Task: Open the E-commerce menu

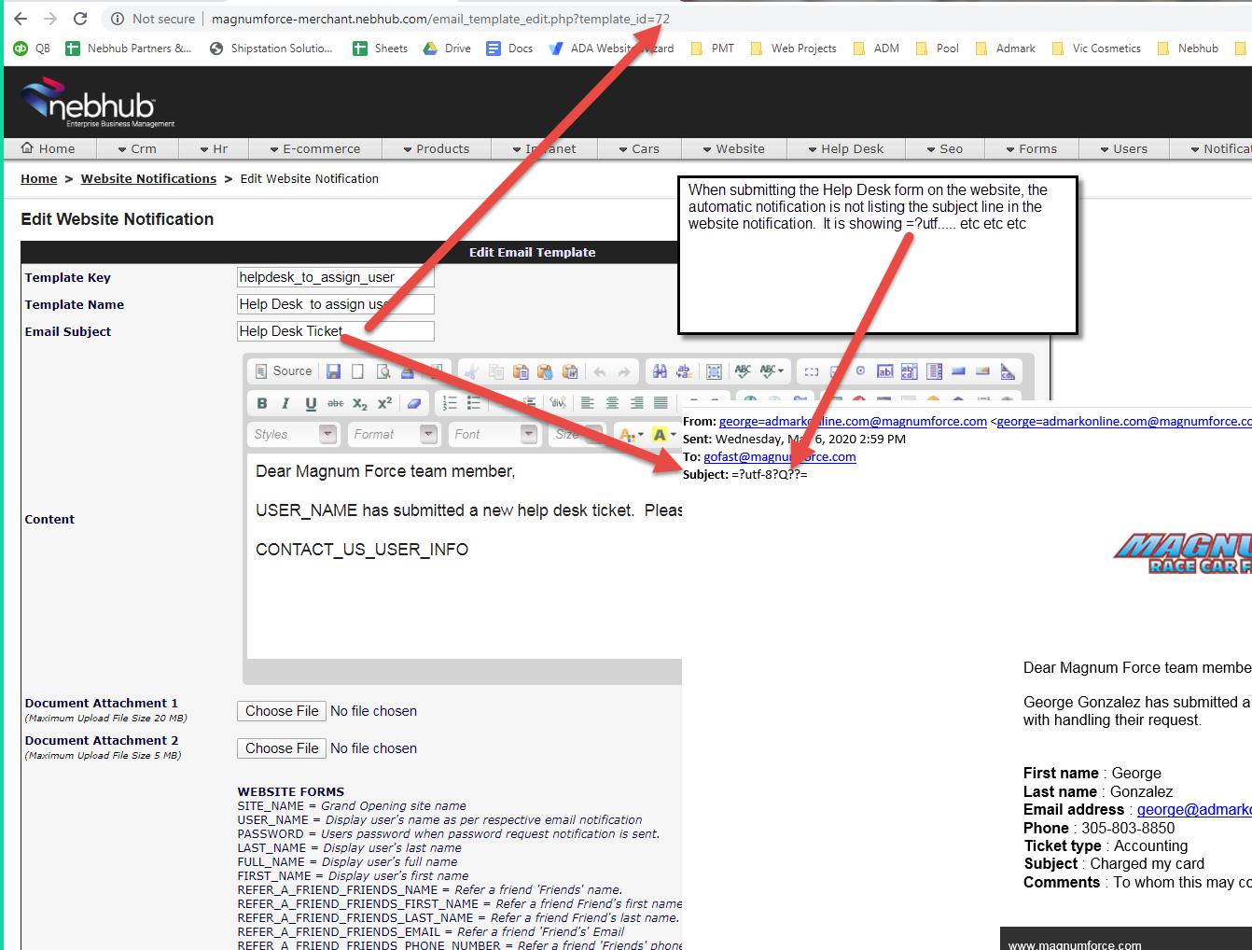Action: pyautogui.click(x=314, y=148)
